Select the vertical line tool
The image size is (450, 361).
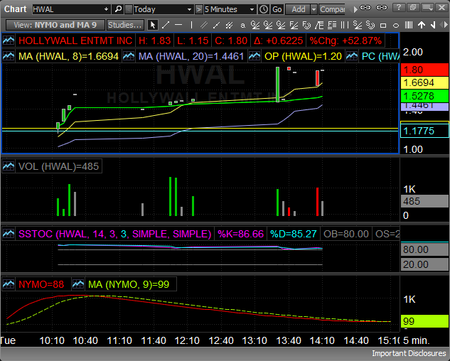click(x=191, y=26)
